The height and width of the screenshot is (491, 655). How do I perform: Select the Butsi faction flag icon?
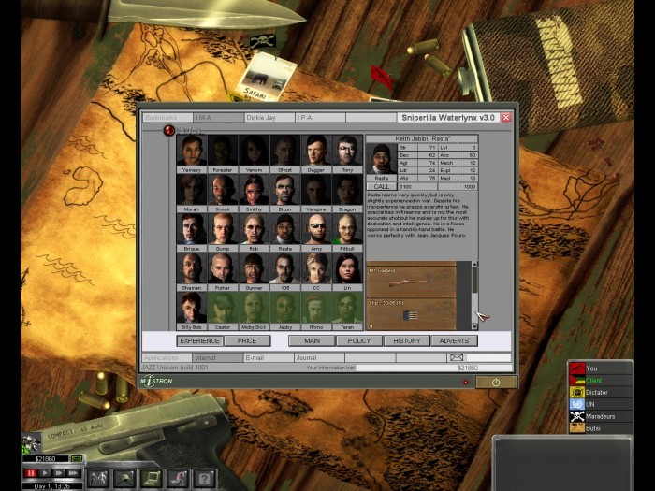tap(577, 428)
